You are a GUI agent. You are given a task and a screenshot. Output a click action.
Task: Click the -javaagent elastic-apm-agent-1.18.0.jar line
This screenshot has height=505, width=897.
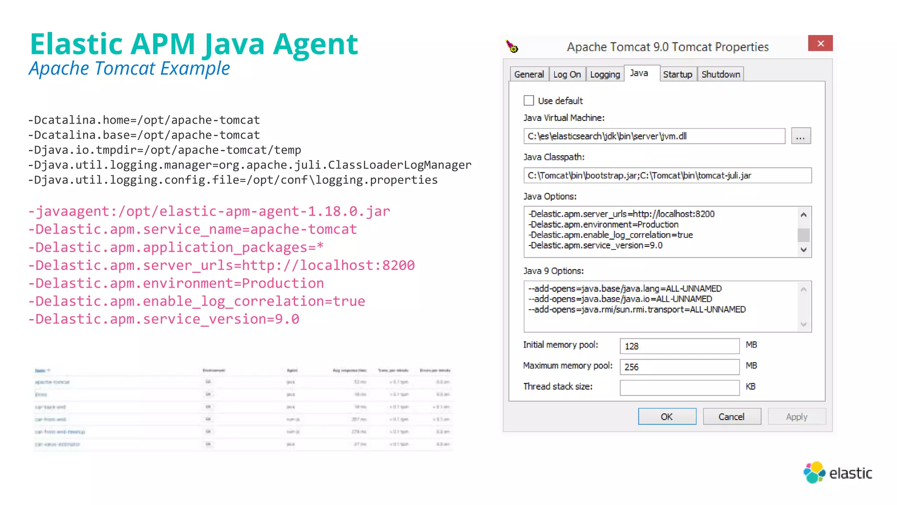pyautogui.click(x=209, y=211)
